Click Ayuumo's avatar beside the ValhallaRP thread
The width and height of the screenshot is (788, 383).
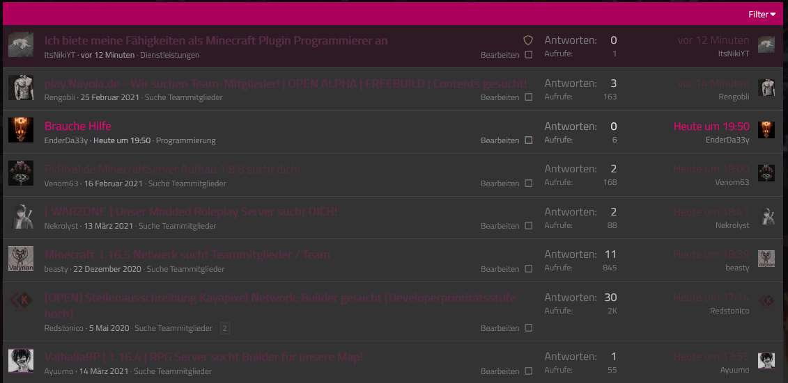pyautogui.click(x=21, y=361)
